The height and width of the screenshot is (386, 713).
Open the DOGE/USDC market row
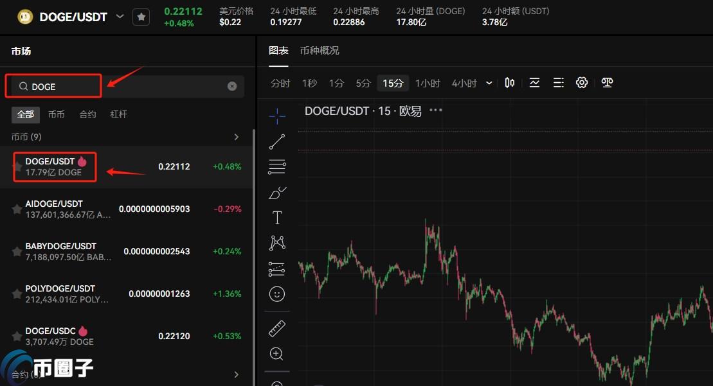[x=126, y=336]
